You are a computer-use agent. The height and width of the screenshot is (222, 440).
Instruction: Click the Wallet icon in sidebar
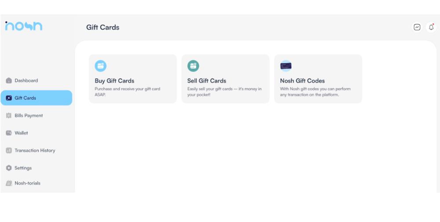(9, 133)
